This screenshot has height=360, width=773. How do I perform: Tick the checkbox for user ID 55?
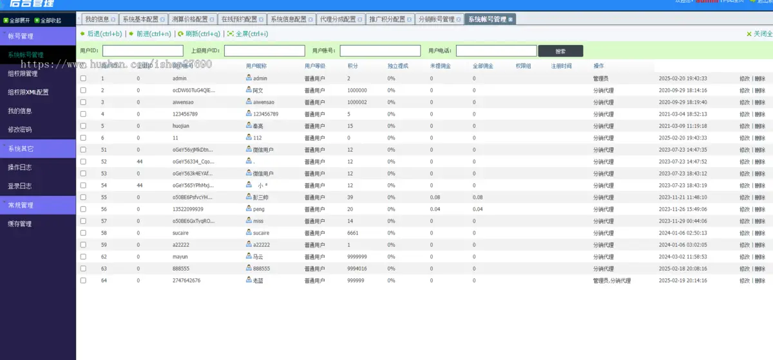[82, 197]
